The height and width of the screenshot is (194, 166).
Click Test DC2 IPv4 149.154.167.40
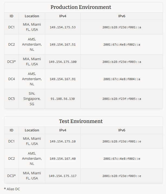pyautogui.click(x=63, y=159)
